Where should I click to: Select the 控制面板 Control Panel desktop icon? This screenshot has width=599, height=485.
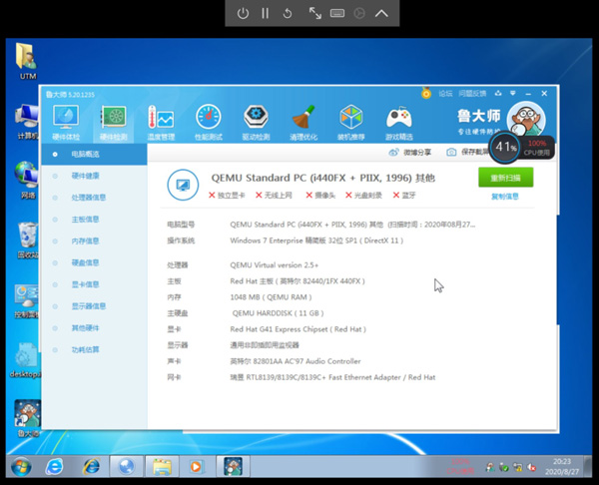coord(27,301)
